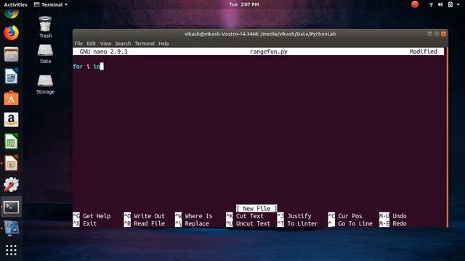465x261 pixels.
Task: Open LibreOffice Calc from the dock
Action: point(12,141)
